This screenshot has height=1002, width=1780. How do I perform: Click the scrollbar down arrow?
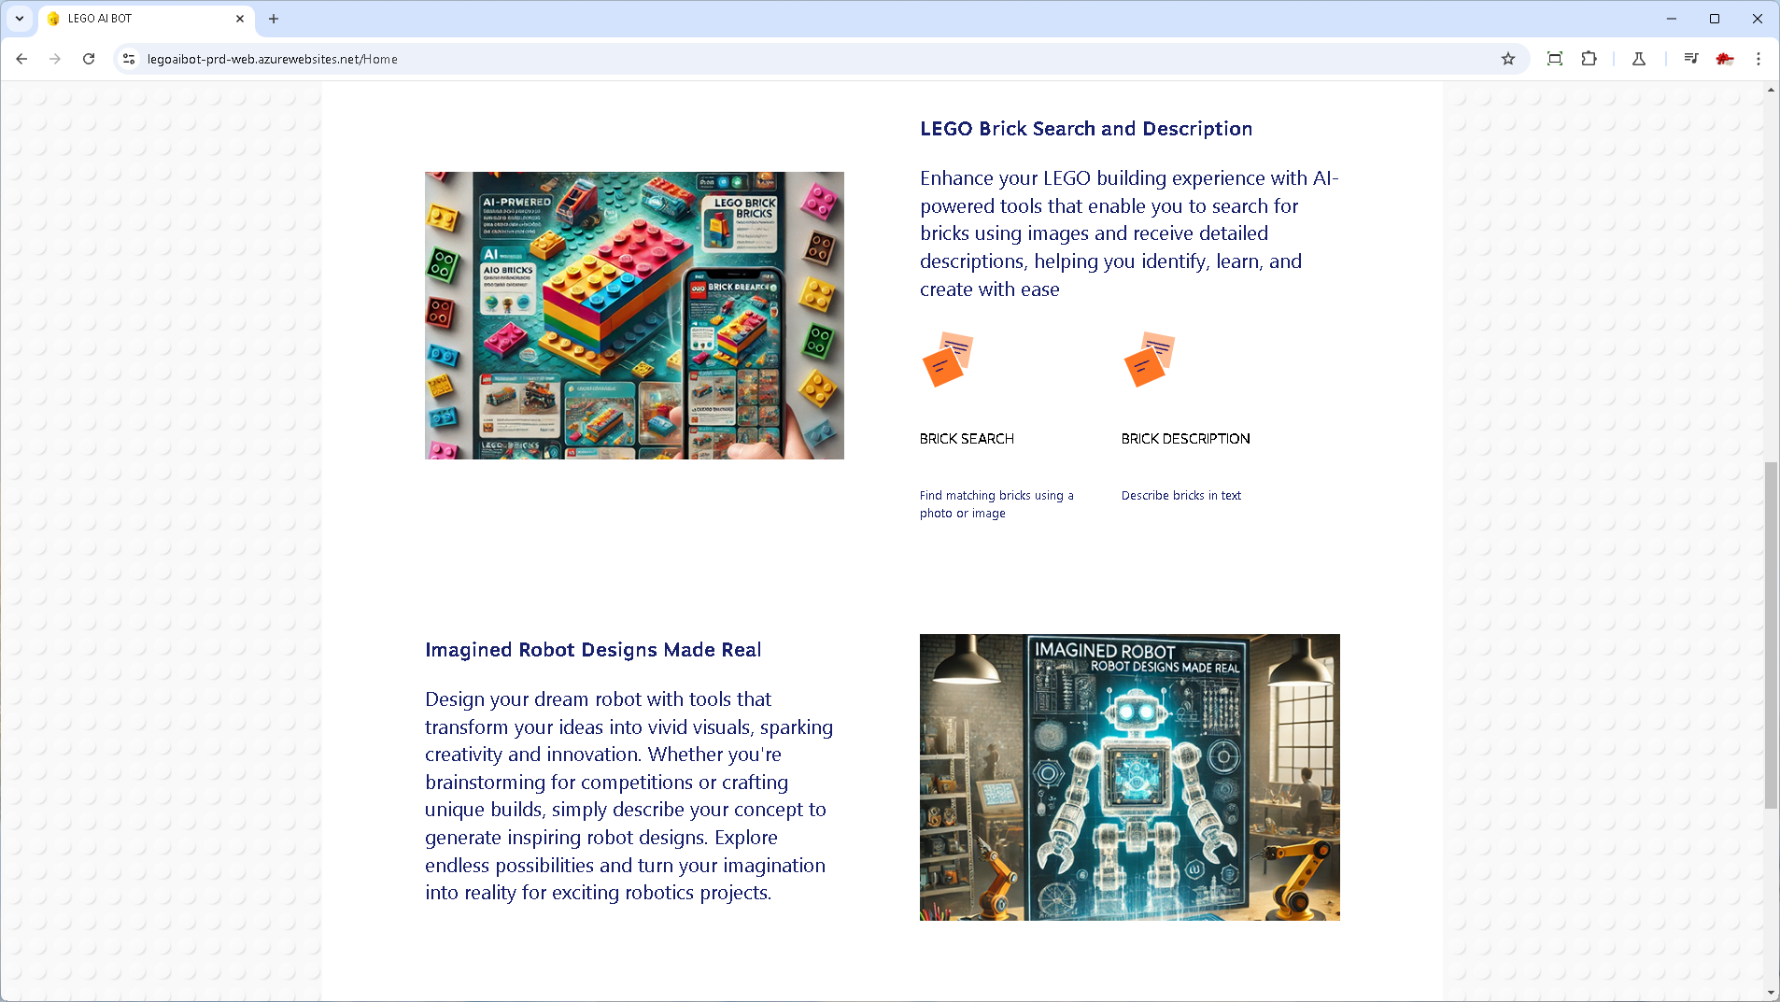1771,994
